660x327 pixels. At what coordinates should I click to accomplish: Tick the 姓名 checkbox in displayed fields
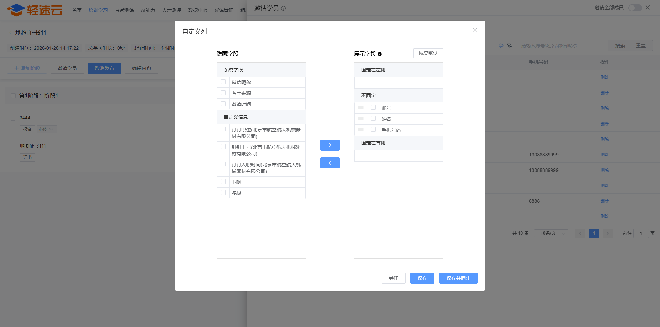[373, 119]
